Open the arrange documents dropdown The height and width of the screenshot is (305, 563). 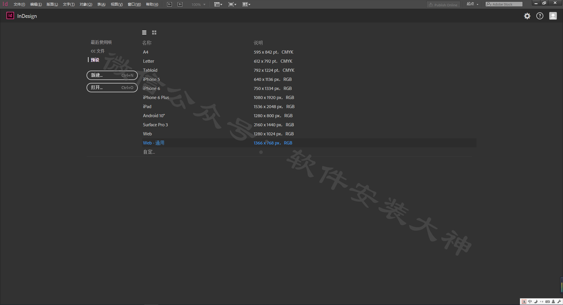[247, 4]
